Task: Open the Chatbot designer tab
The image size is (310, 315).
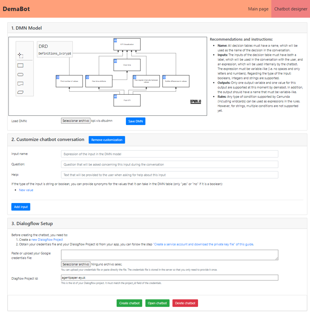Action: [x=291, y=9]
